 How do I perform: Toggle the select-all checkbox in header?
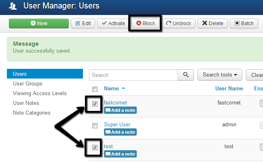tap(95, 89)
